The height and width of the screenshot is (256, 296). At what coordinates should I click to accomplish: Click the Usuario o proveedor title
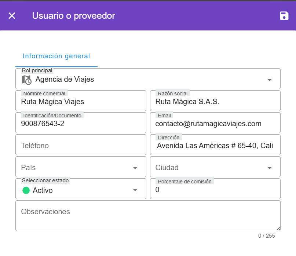pyautogui.click(x=73, y=16)
